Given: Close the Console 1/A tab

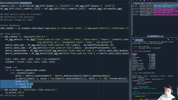Looking at the screenshot, I should click(142, 40).
